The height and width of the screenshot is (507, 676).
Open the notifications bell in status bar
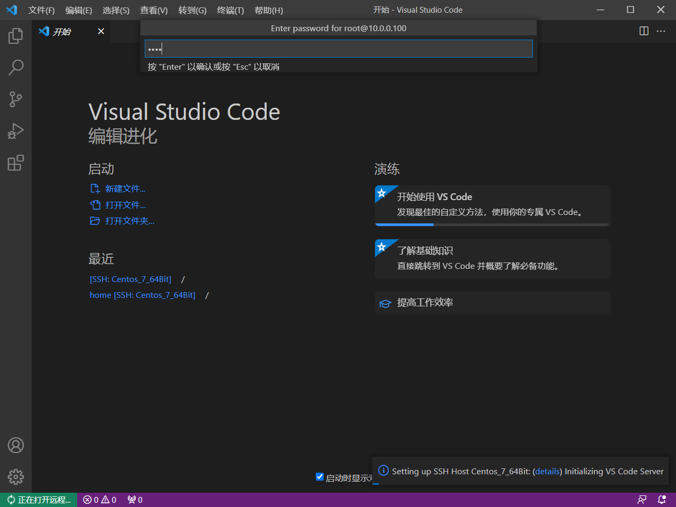(662, 500)
